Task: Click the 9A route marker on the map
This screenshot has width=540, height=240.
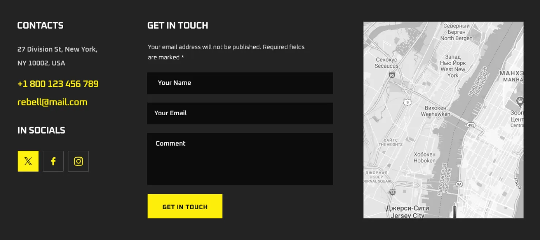Action: point(459,184)
